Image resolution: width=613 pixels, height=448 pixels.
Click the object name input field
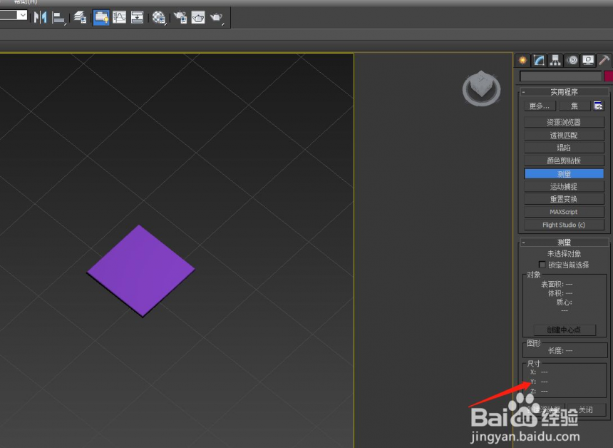click(561, 76)
